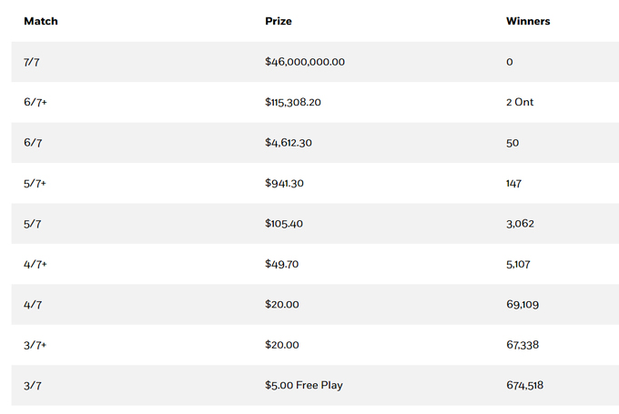The image size is (619, 414).
Task: Select the $4,612.30 prize cell
Action: 289,143
